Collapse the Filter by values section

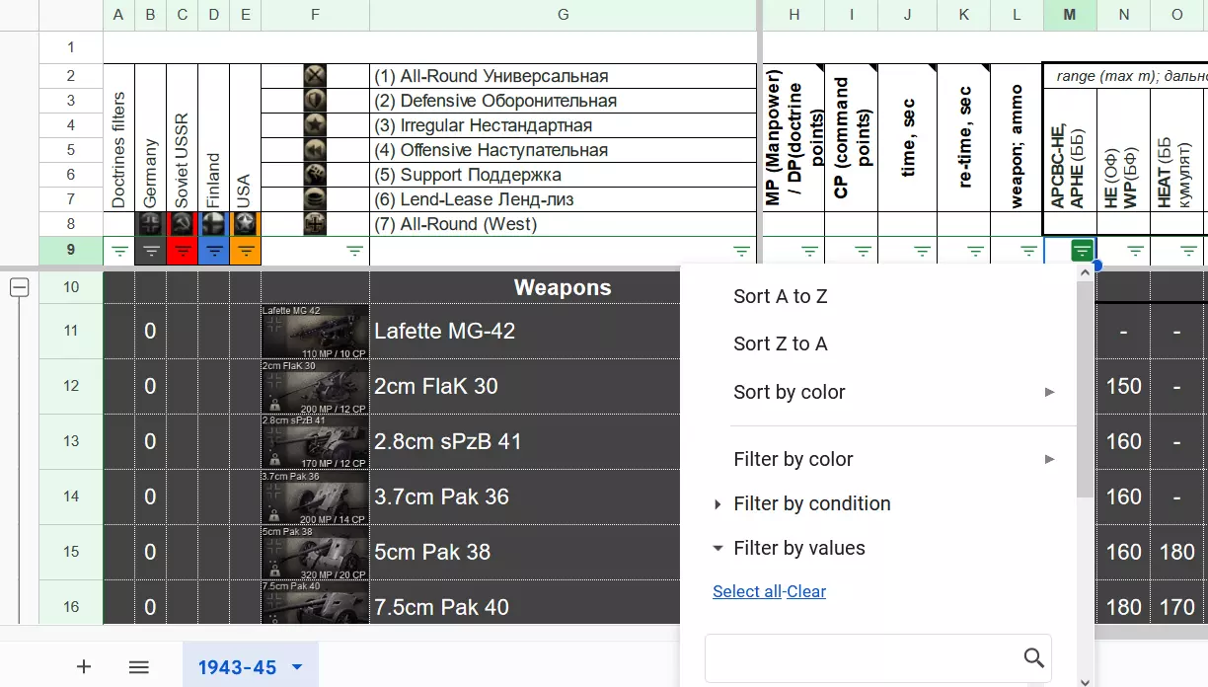point(717,549)
